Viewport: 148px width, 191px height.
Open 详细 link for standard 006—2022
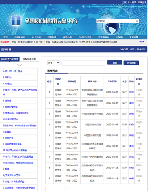pos(131,124)
